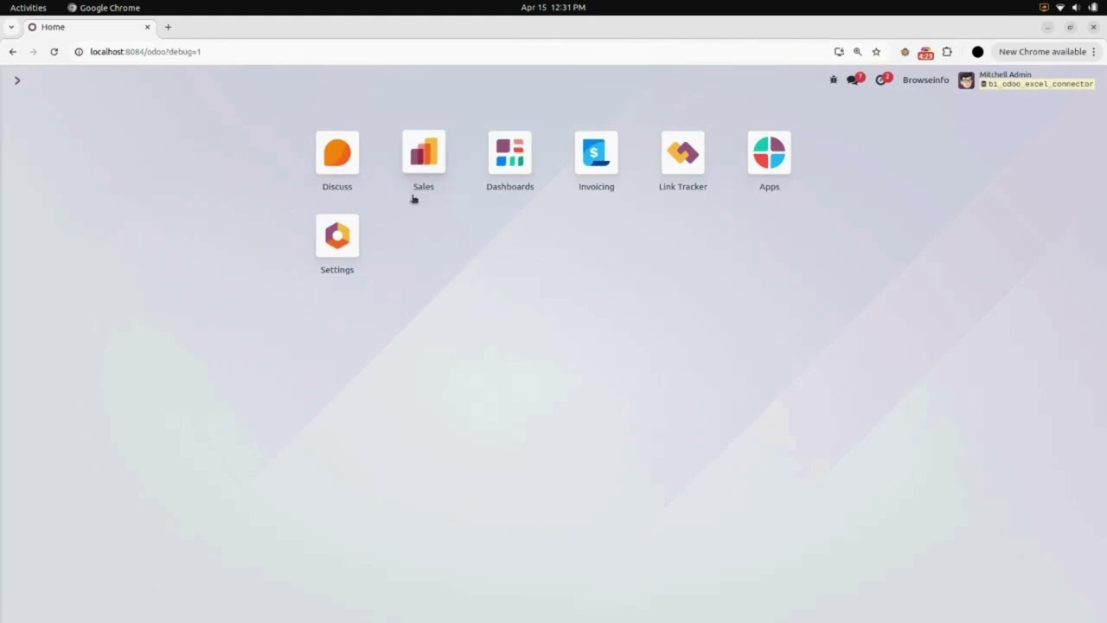Open the tab search dropdown arrow

coord(11,27)
